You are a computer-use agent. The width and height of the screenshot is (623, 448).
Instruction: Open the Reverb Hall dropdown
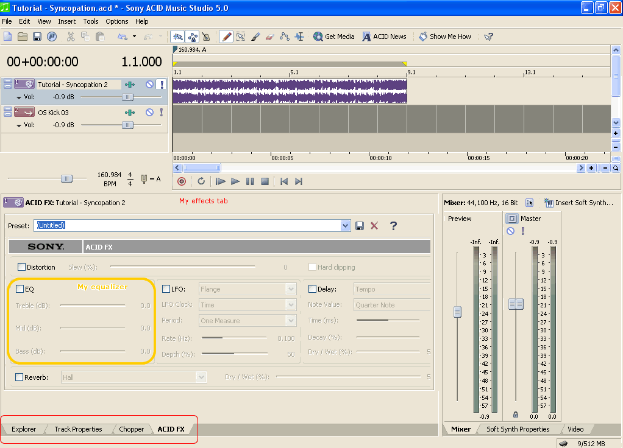[201, 377]
